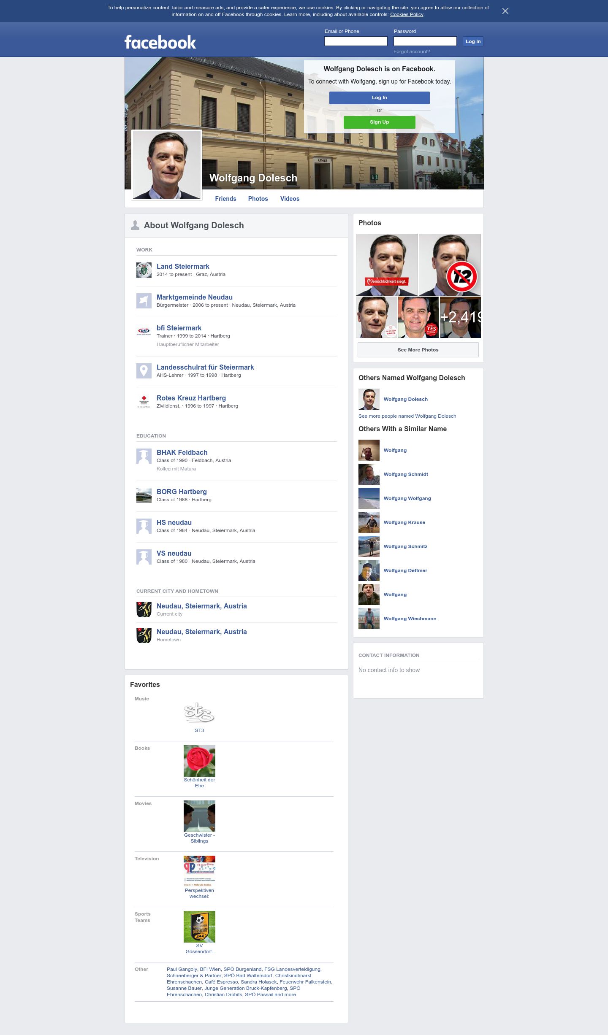Viewport: 608px width, 1035px height.
Task: Open Wolfgang Dolesch's profile picture
Action: (167, 165)
